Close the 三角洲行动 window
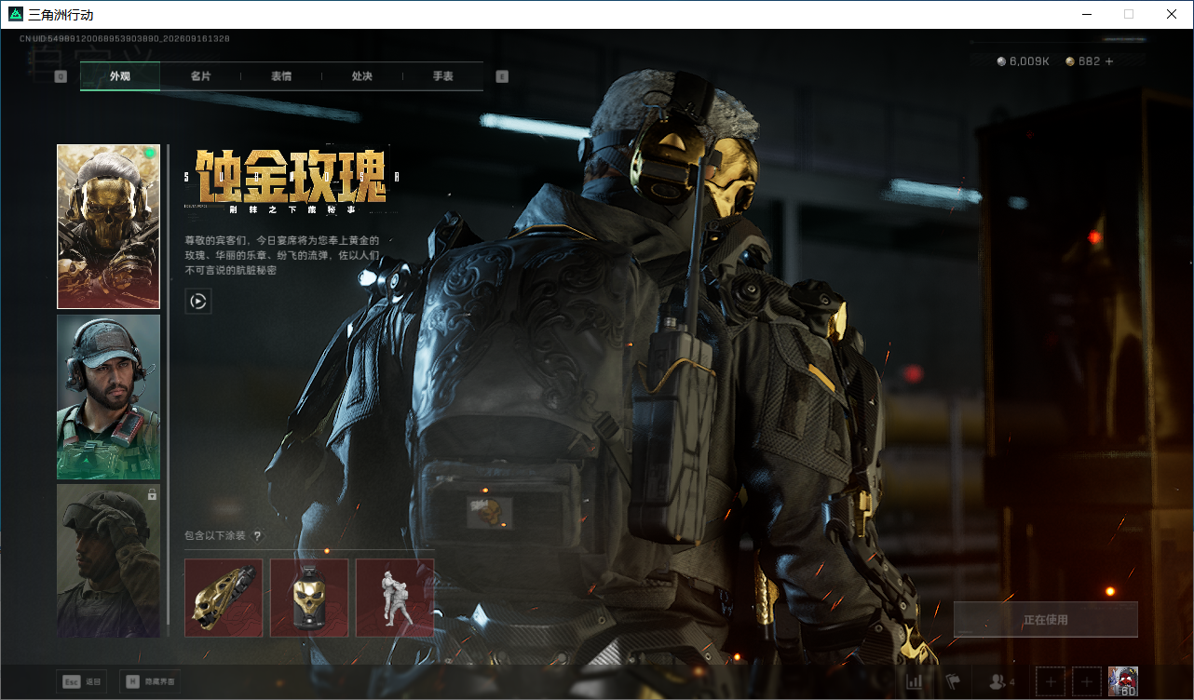Screen dimensions: 1194x700 (x=1172, y=14)
